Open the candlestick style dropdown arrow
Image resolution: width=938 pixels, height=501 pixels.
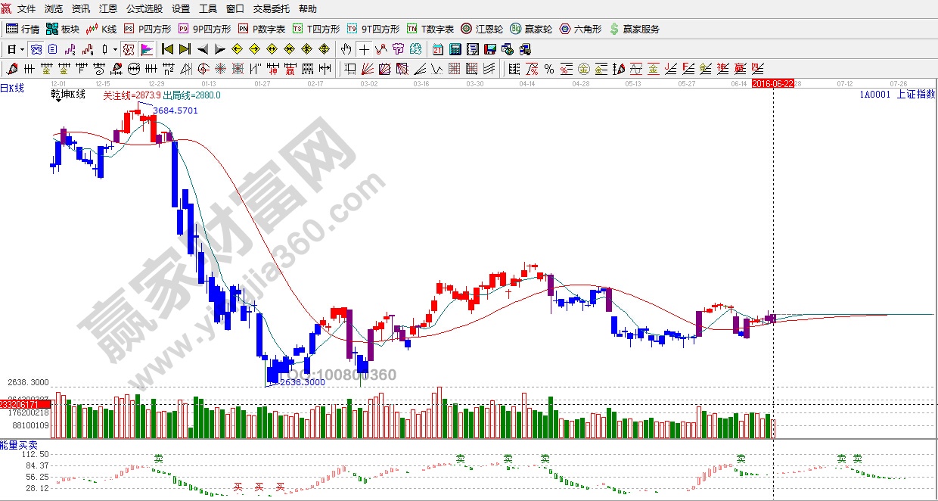(x=115, y=49)
